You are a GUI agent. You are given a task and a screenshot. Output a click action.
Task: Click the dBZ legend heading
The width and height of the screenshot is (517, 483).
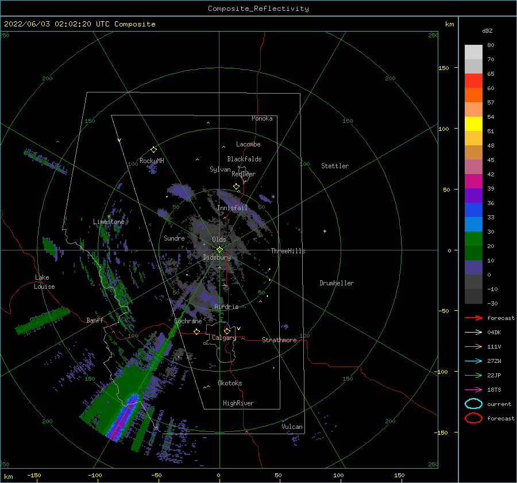[x=487, y=31]
